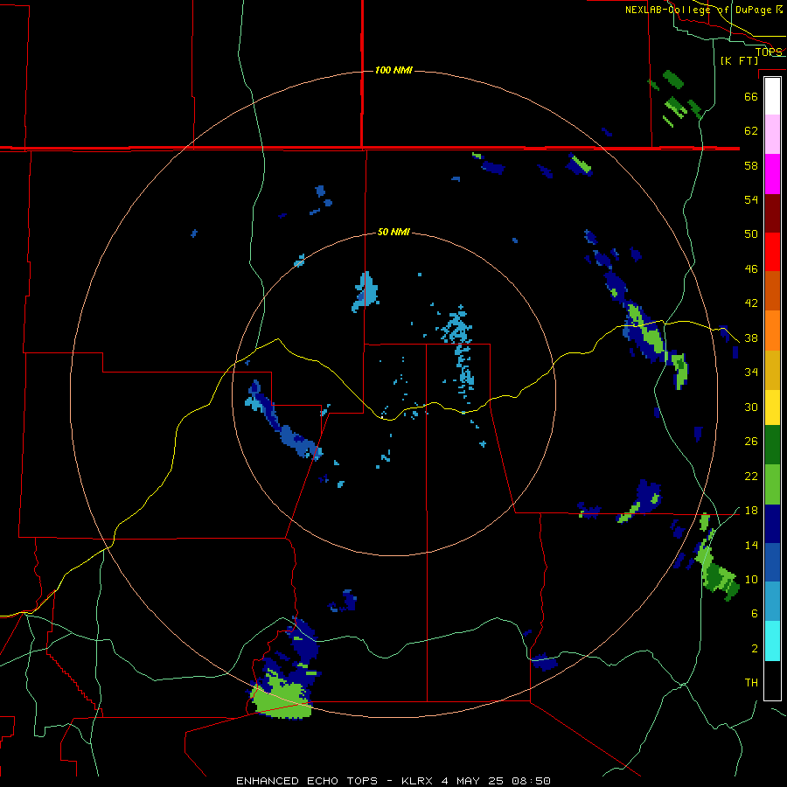The height and width of the screenshot is (787, 787).
Task: Click the white swatch on color scale
Action: pos(772,96)
